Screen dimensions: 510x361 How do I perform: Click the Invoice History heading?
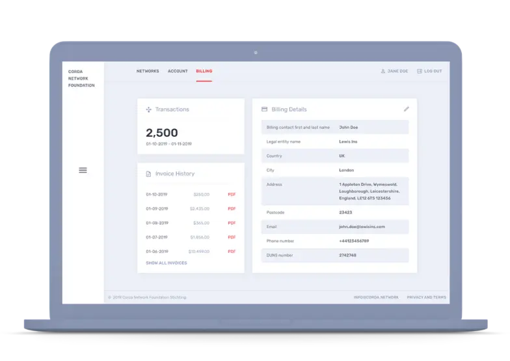[x=175, y=173]
